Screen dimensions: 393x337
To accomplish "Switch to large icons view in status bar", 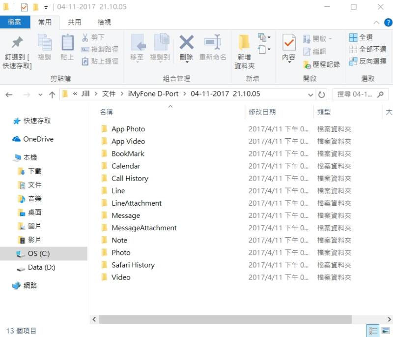I will [386, 331].
